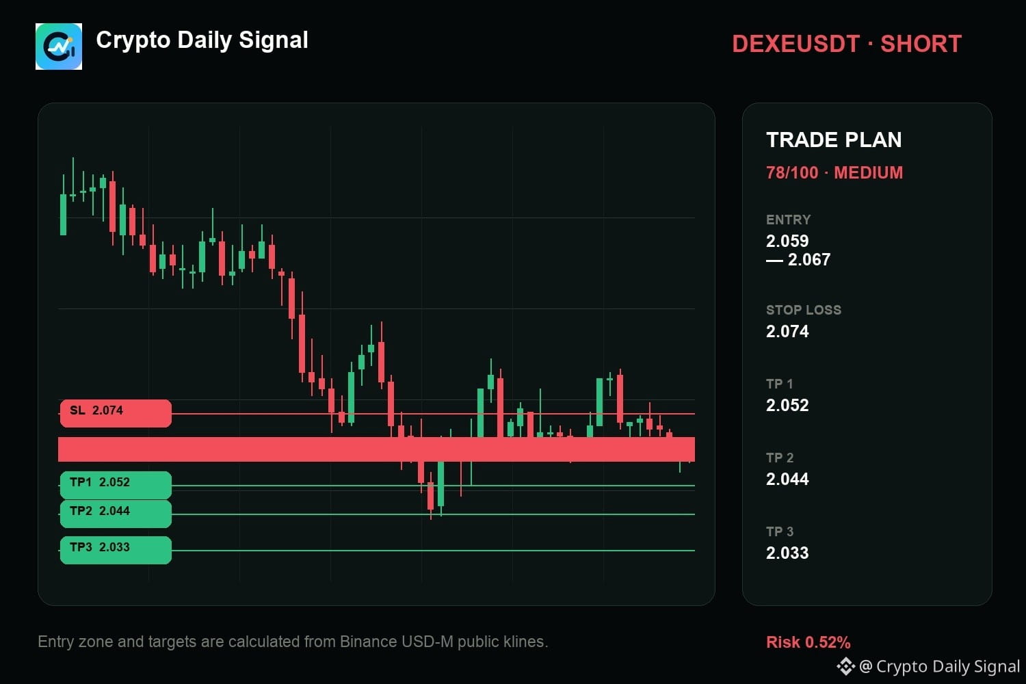The height and width of the screenshot is (684, 1026).
Task: Click the TP 3 value 2.033 in panel
Action: (787, 553)
